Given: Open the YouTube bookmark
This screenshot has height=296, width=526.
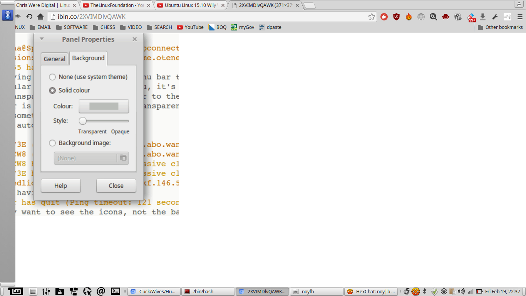Looking at the screenshot, I should point(190,27).
